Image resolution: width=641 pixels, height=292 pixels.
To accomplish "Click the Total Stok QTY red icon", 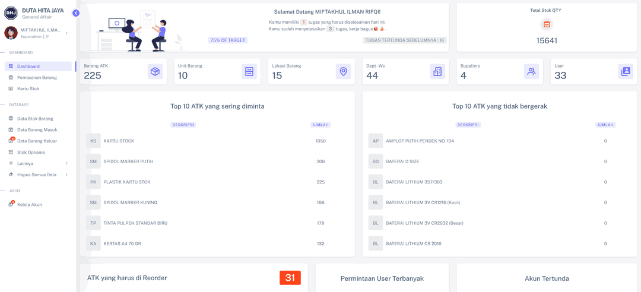I will [x=547, y=24].
